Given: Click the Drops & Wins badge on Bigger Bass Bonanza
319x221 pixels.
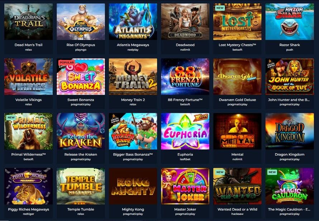Looking at the screenshot, I should [114, 119].
